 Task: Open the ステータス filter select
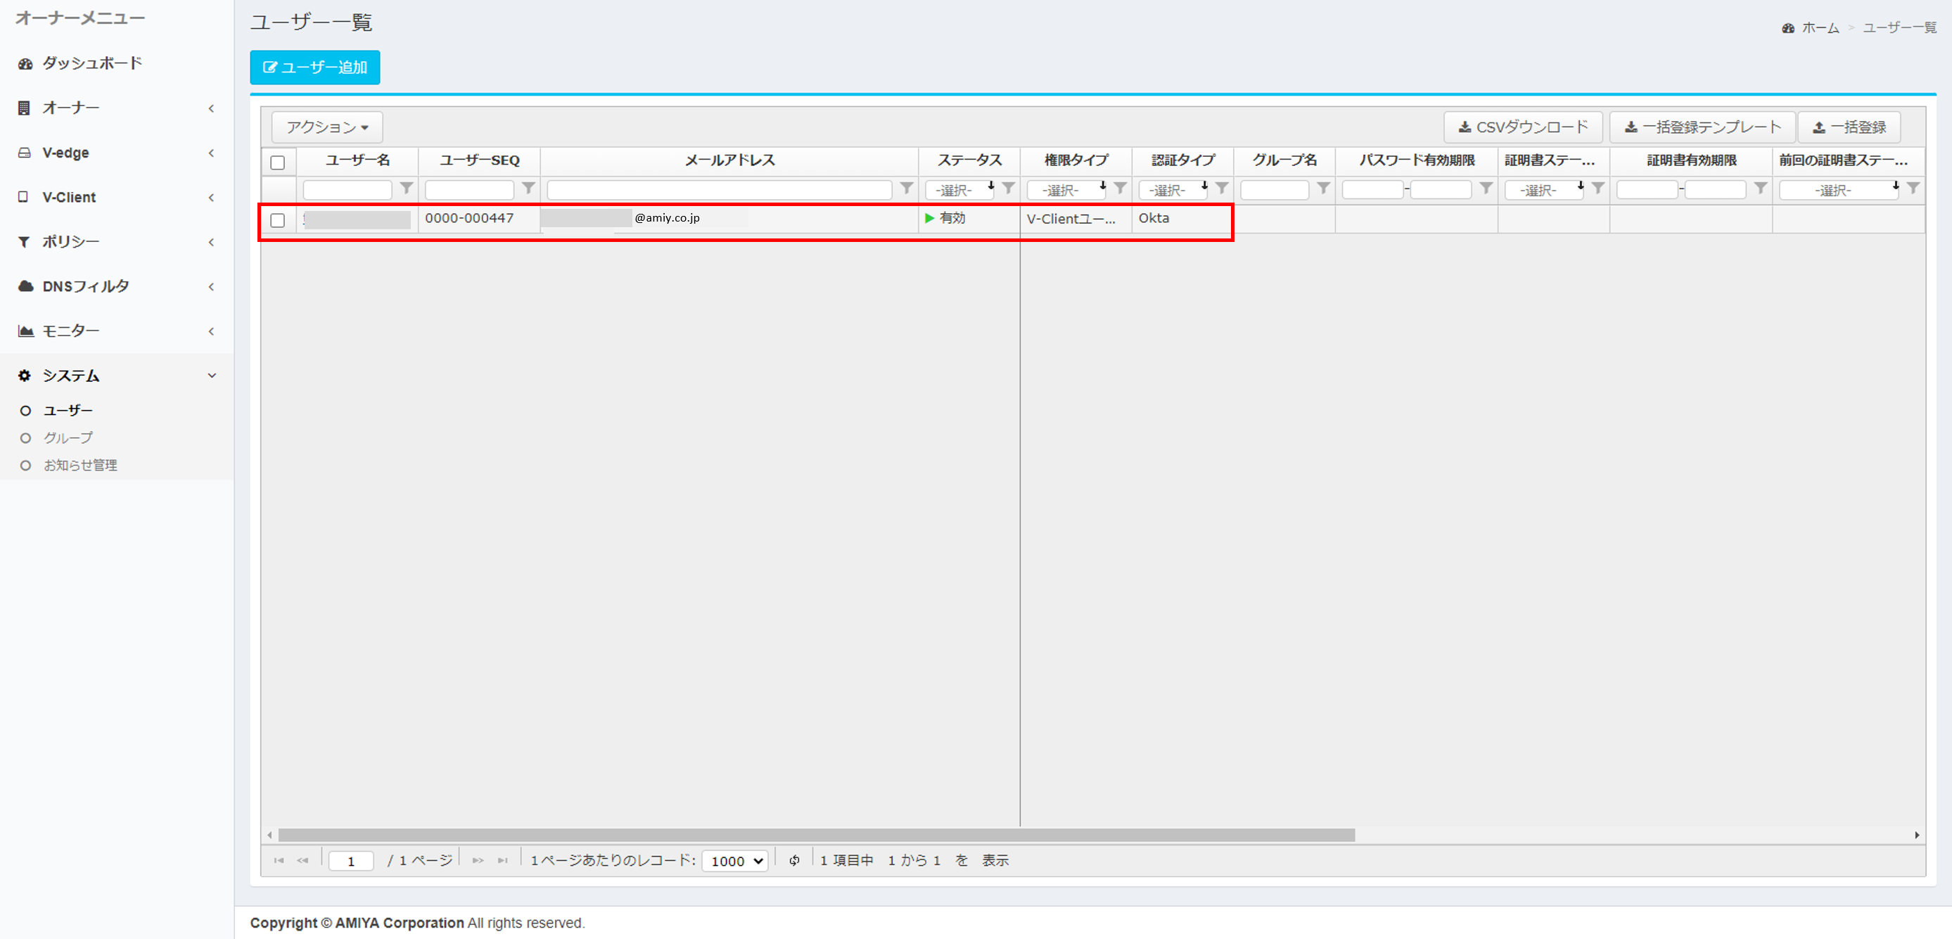pyautogui.click(x=960, y=189)
